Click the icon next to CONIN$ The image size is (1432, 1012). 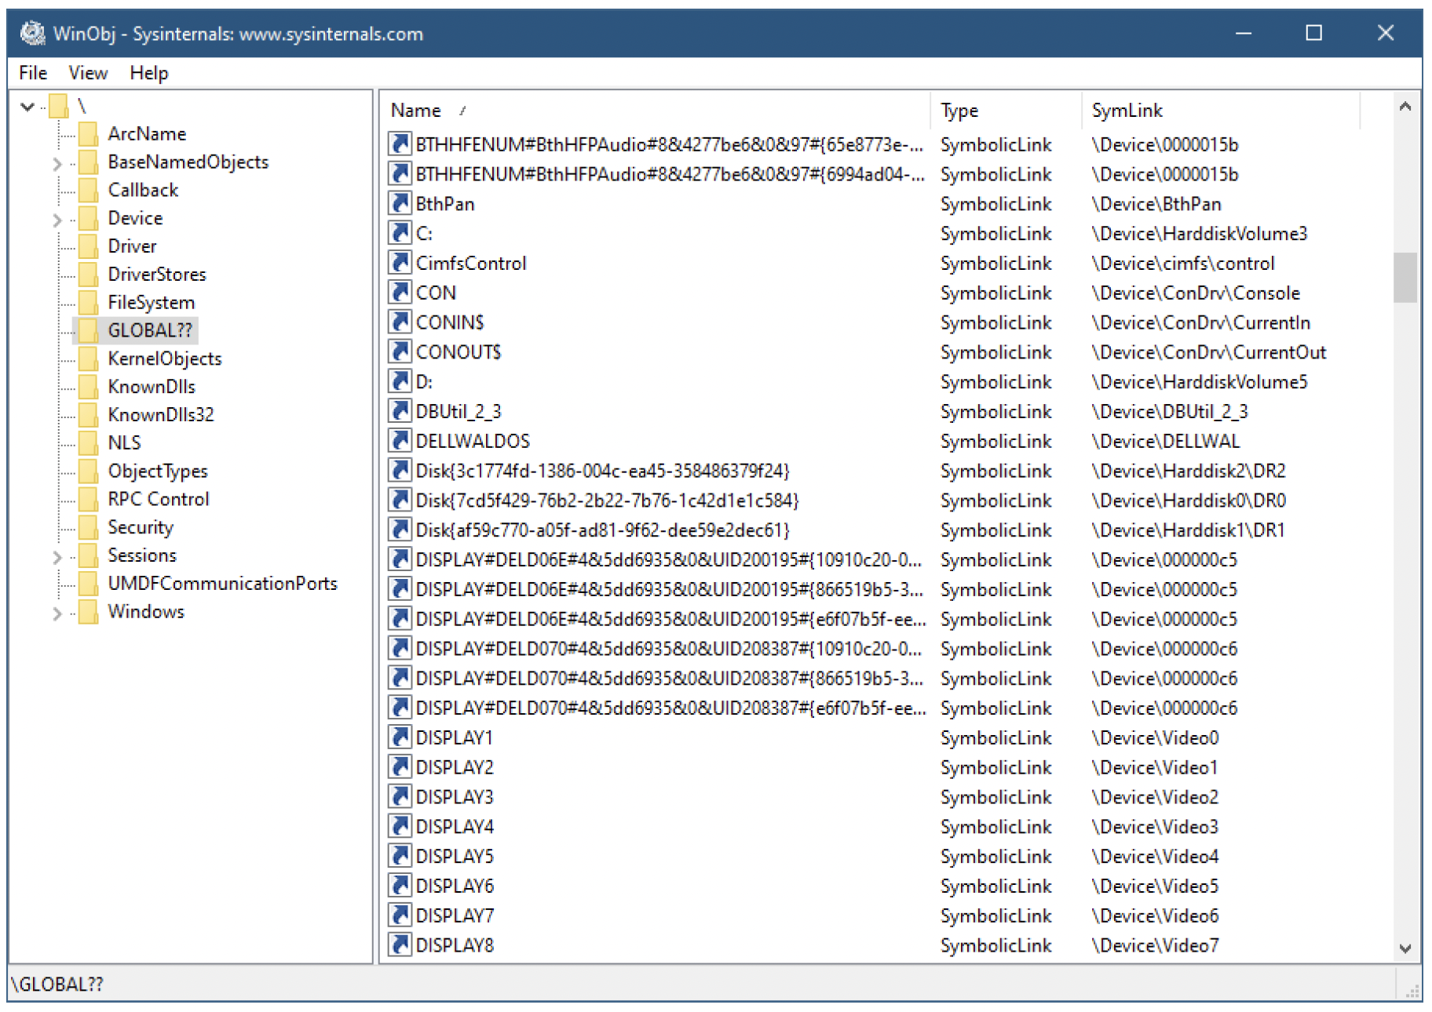click(400, 322)
